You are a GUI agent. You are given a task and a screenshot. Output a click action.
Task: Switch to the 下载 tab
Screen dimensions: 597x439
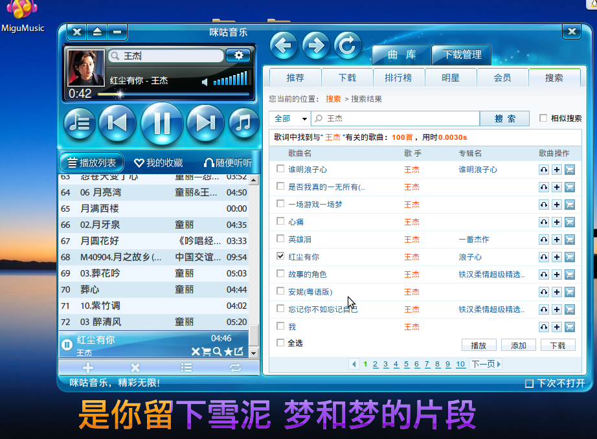click(347, 78)
